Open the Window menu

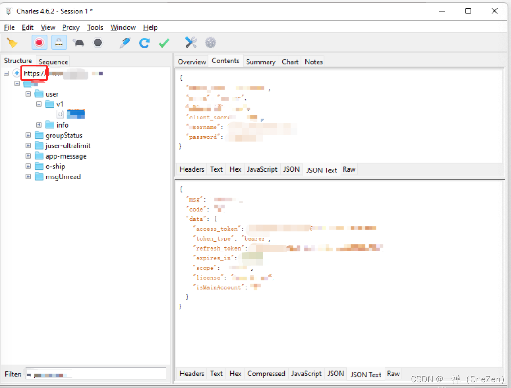[123, 27]
